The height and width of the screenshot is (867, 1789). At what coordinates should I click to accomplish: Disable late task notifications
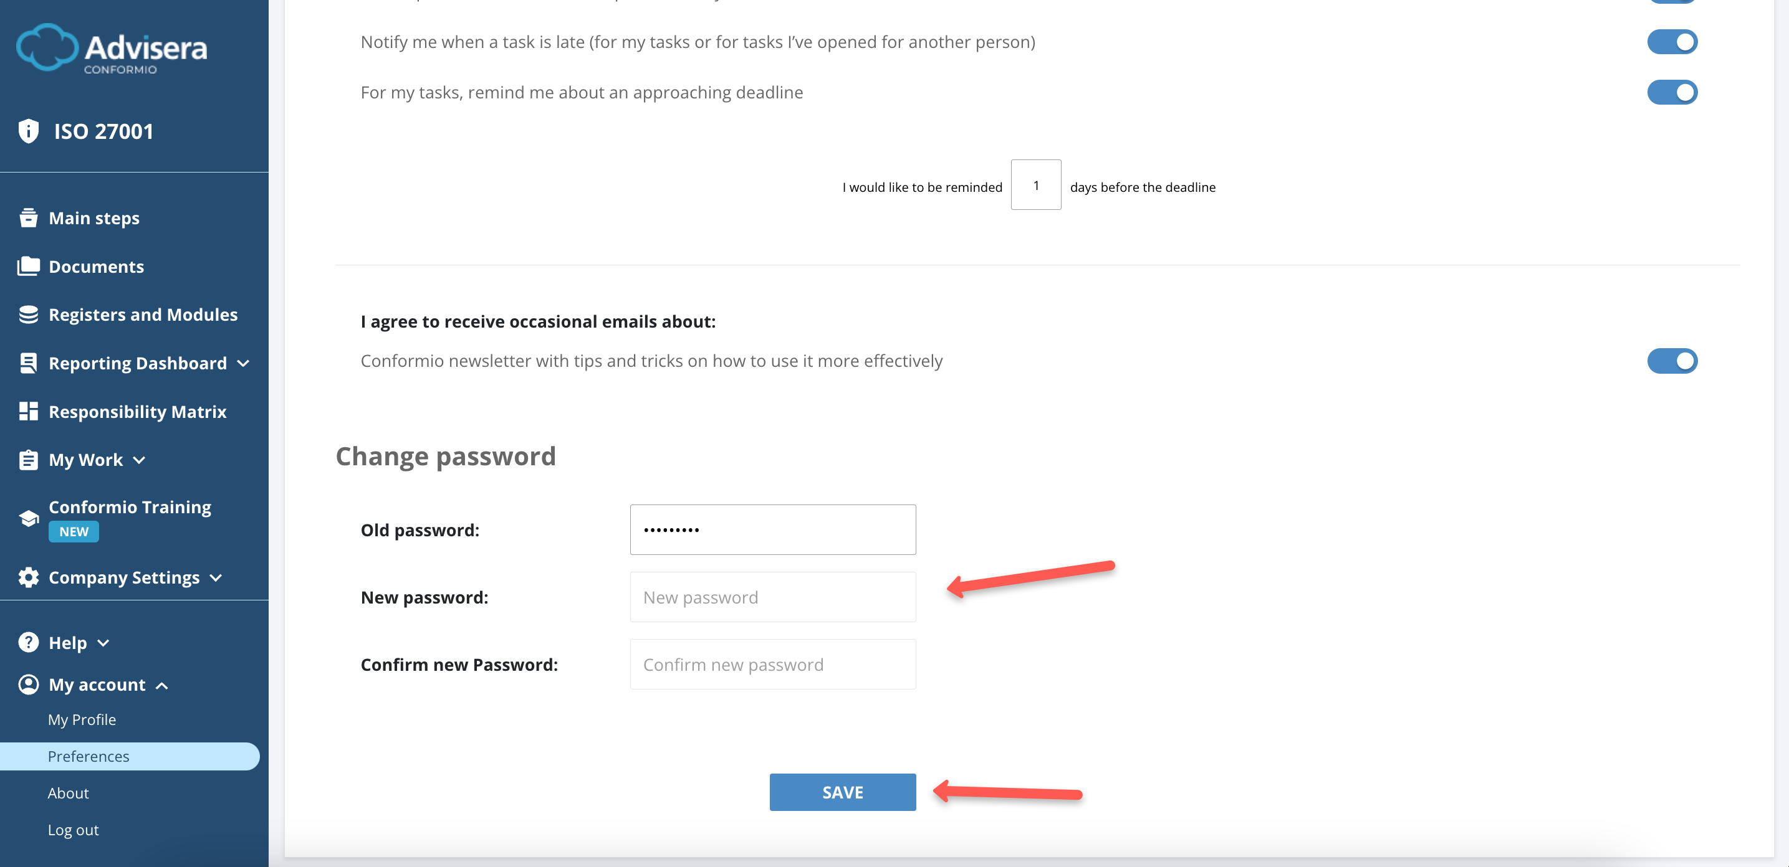pyautogui.click(x=1672, y=42)
